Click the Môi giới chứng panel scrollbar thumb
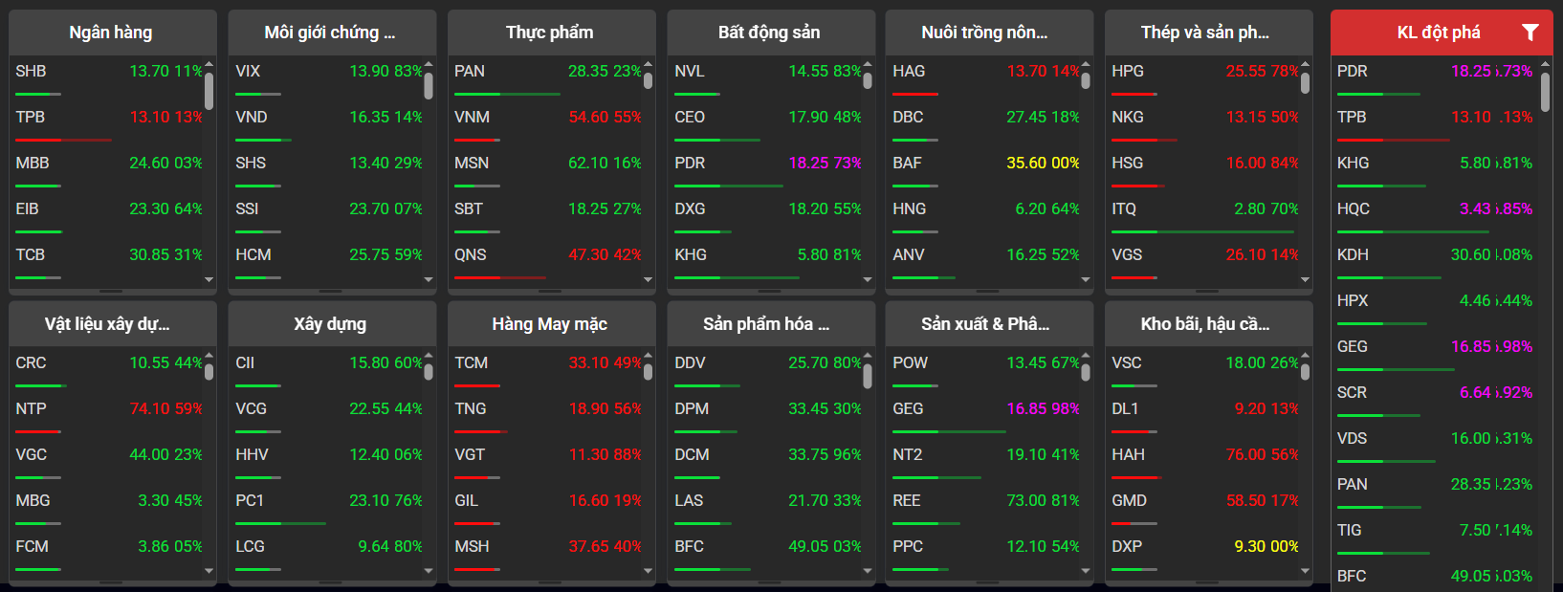Image resolution: width=1563 pixels, height=592 pixels. [429, 86]
